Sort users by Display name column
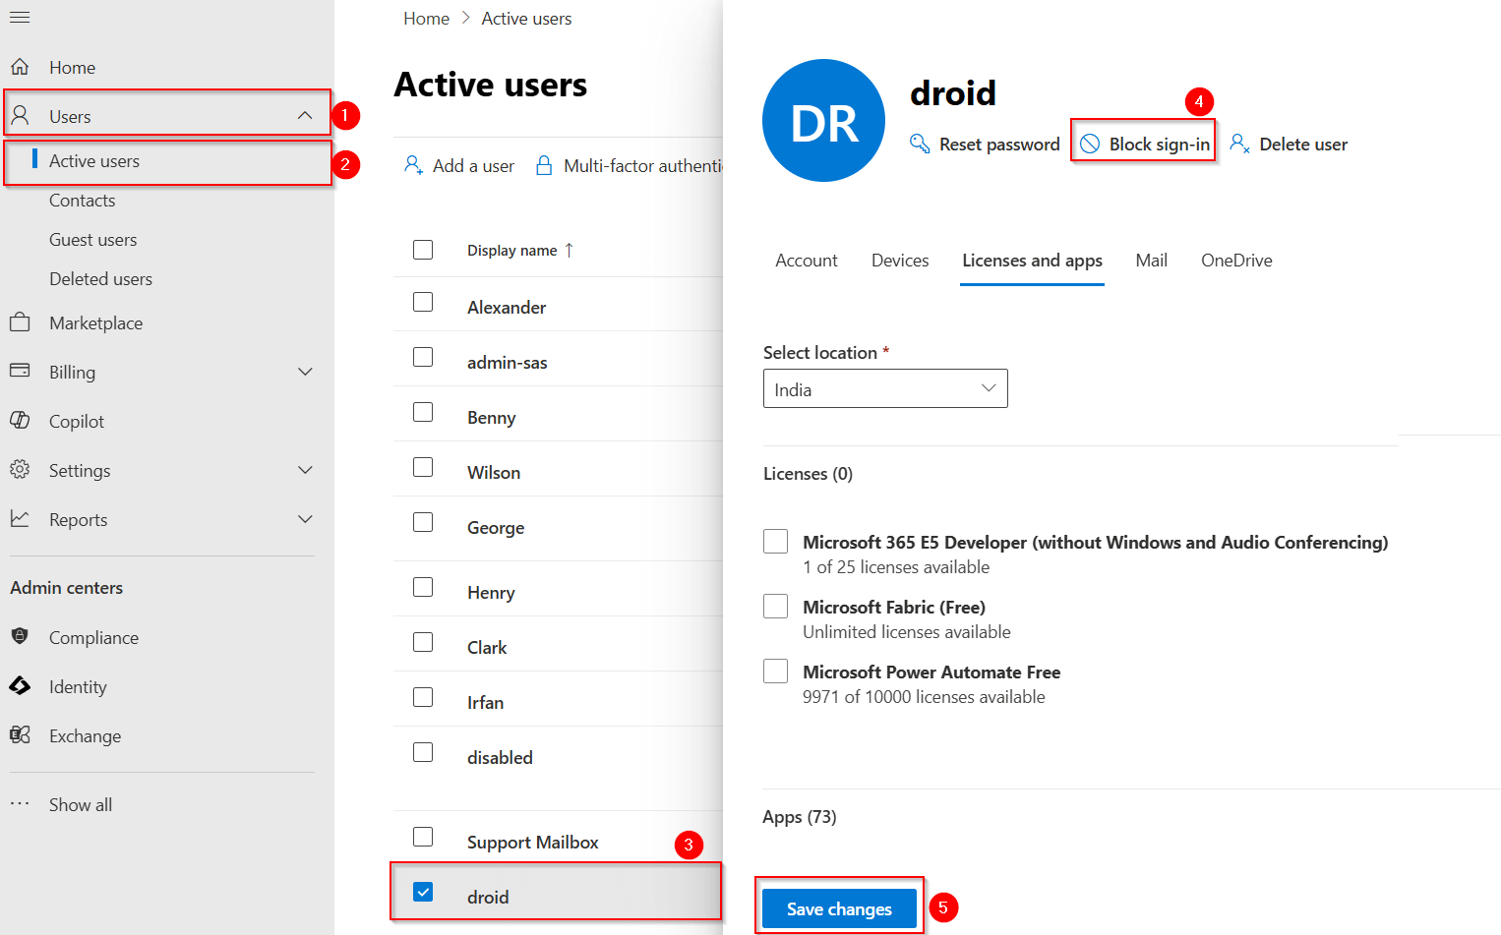 tap(512, 251)
